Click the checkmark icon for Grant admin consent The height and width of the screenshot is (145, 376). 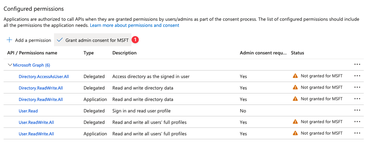point(60,40)
